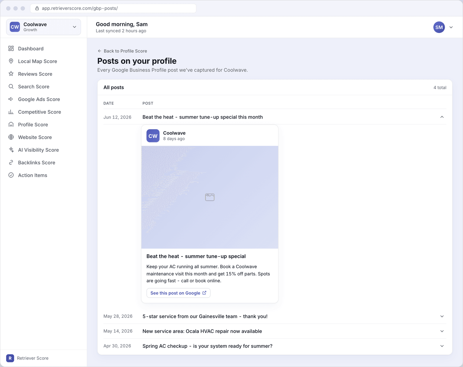Click the Retriever Score R logo
This screenshot has height=367, width=463.
coord(10,358)
